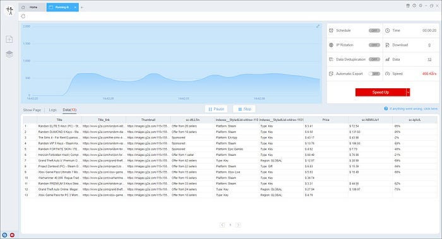This screenshot has height=239, width=442.
Task: Click the Download file icon
Action: coord(387,45)
